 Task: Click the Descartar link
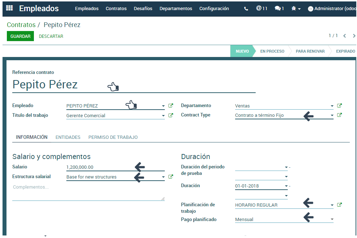click(51, 36)
